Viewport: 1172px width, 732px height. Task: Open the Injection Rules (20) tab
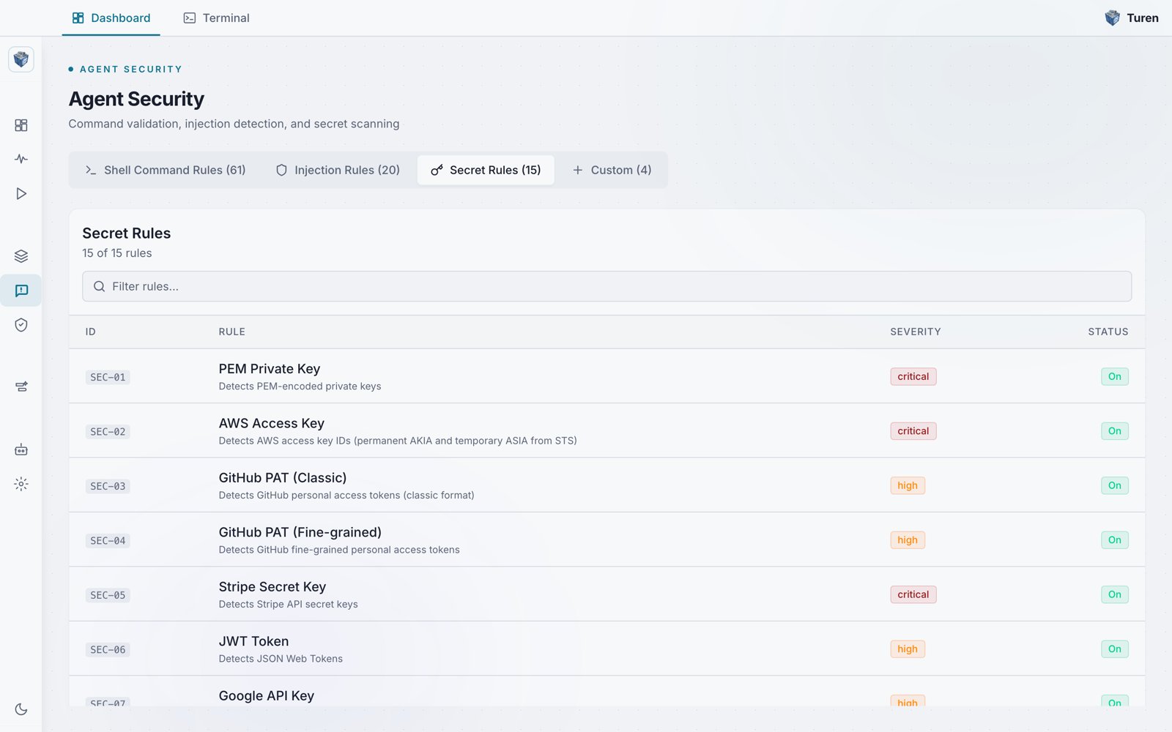338,170
